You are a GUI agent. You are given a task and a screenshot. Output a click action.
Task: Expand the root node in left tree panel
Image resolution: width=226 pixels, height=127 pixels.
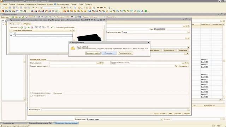3,24
